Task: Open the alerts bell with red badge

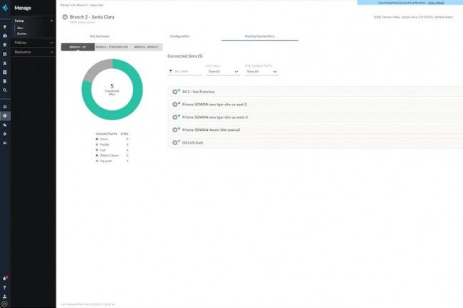Action: (x=5, y=278)
